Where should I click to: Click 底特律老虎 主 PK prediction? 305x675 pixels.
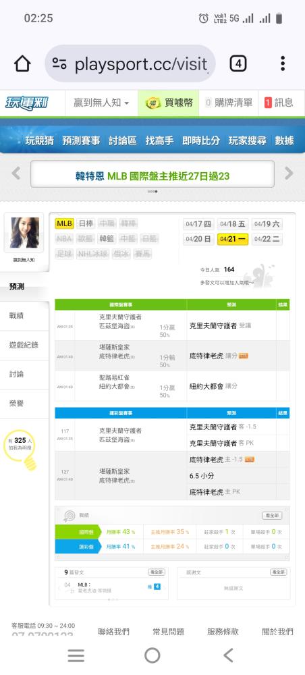(215, 491)
